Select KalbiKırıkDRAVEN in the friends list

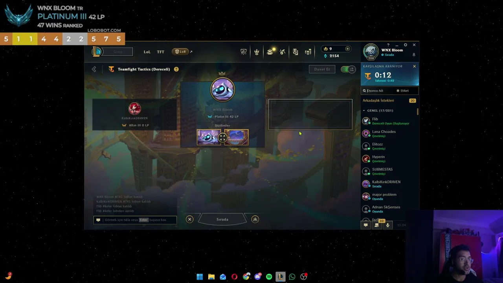click(x=389, y=184)
